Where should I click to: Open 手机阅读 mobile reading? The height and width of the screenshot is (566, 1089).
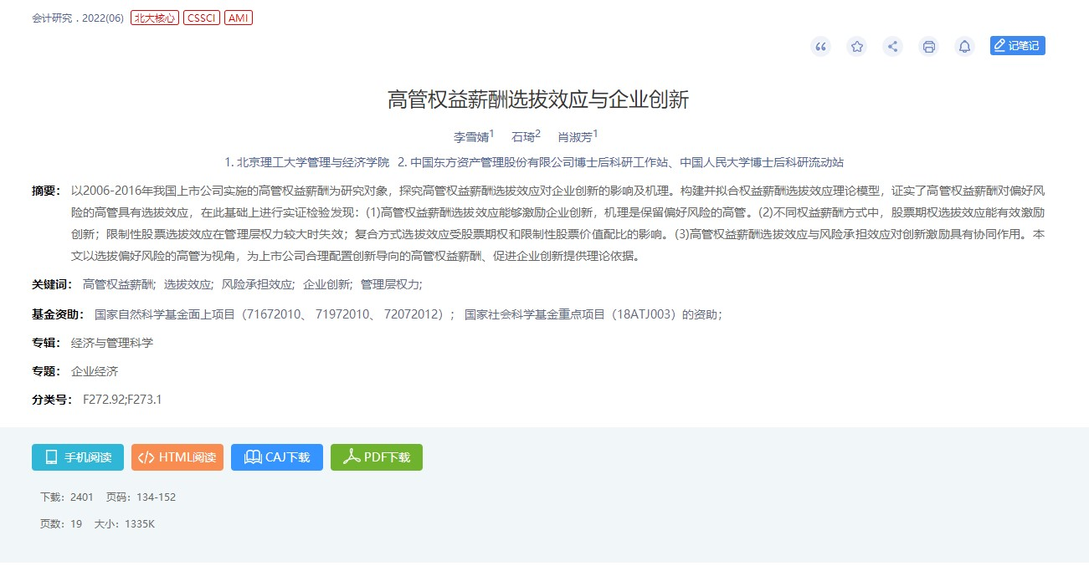point(78,457)
